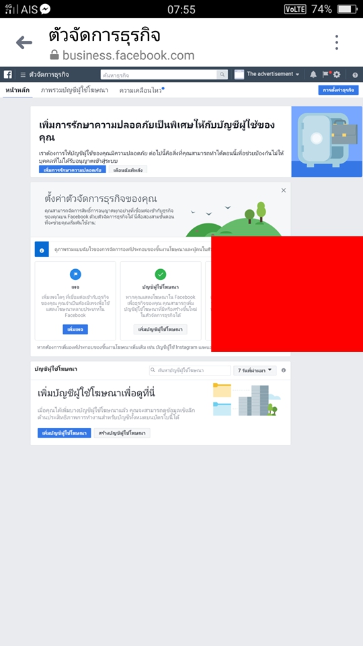Click the info icon beside date range

[x=283, y=370]
